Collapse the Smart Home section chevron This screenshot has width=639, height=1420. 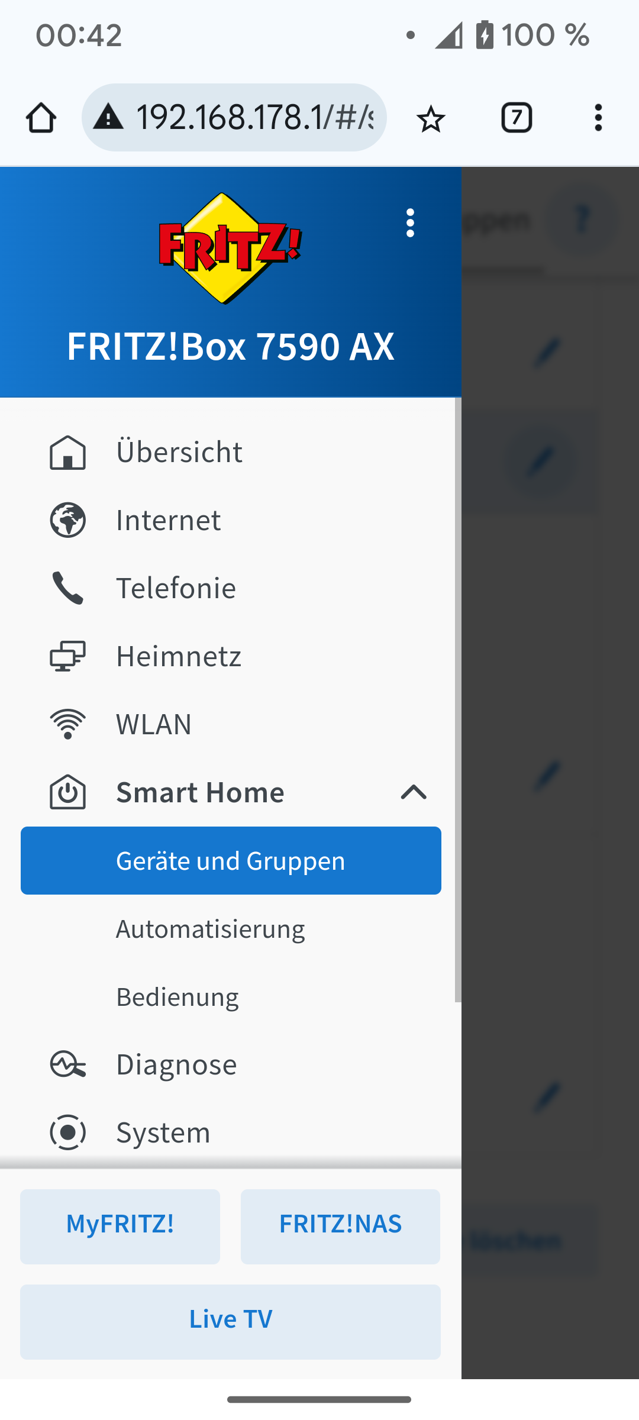(414, 792)
